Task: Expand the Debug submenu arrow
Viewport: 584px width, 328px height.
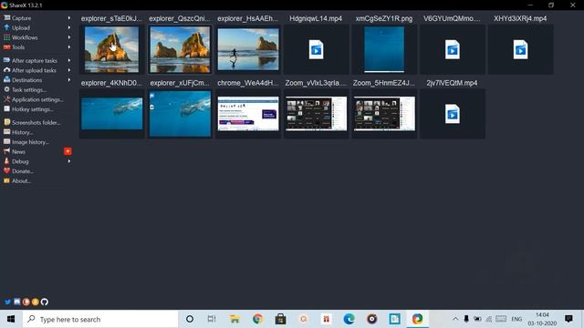Action: click(69, 161)
